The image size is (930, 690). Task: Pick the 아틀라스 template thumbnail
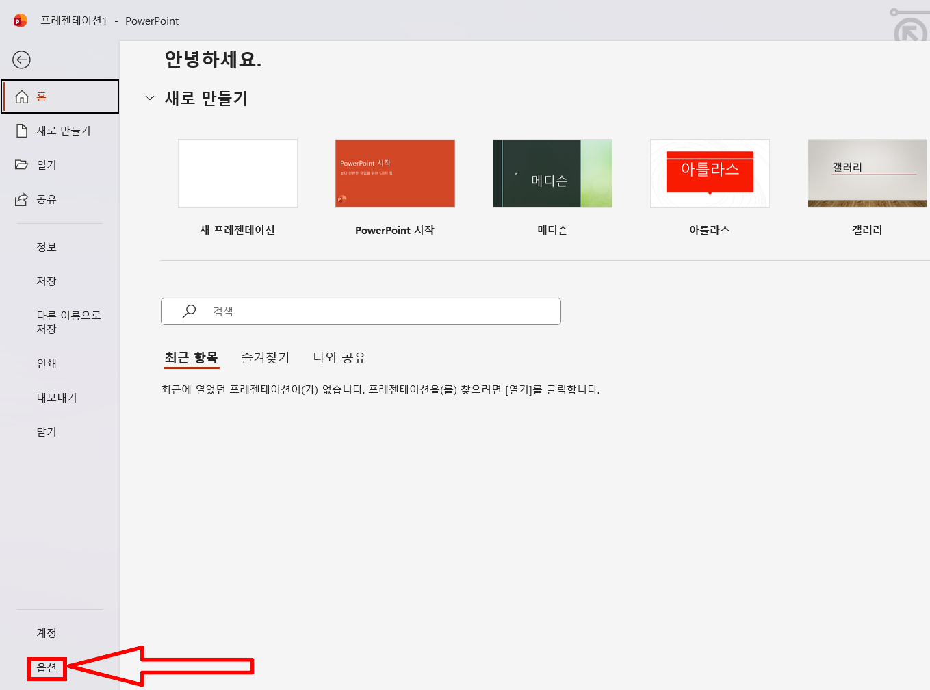pos(710,173)
